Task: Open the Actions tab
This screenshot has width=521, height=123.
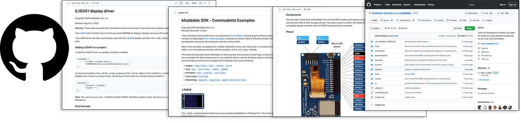Action: point(439,20)
